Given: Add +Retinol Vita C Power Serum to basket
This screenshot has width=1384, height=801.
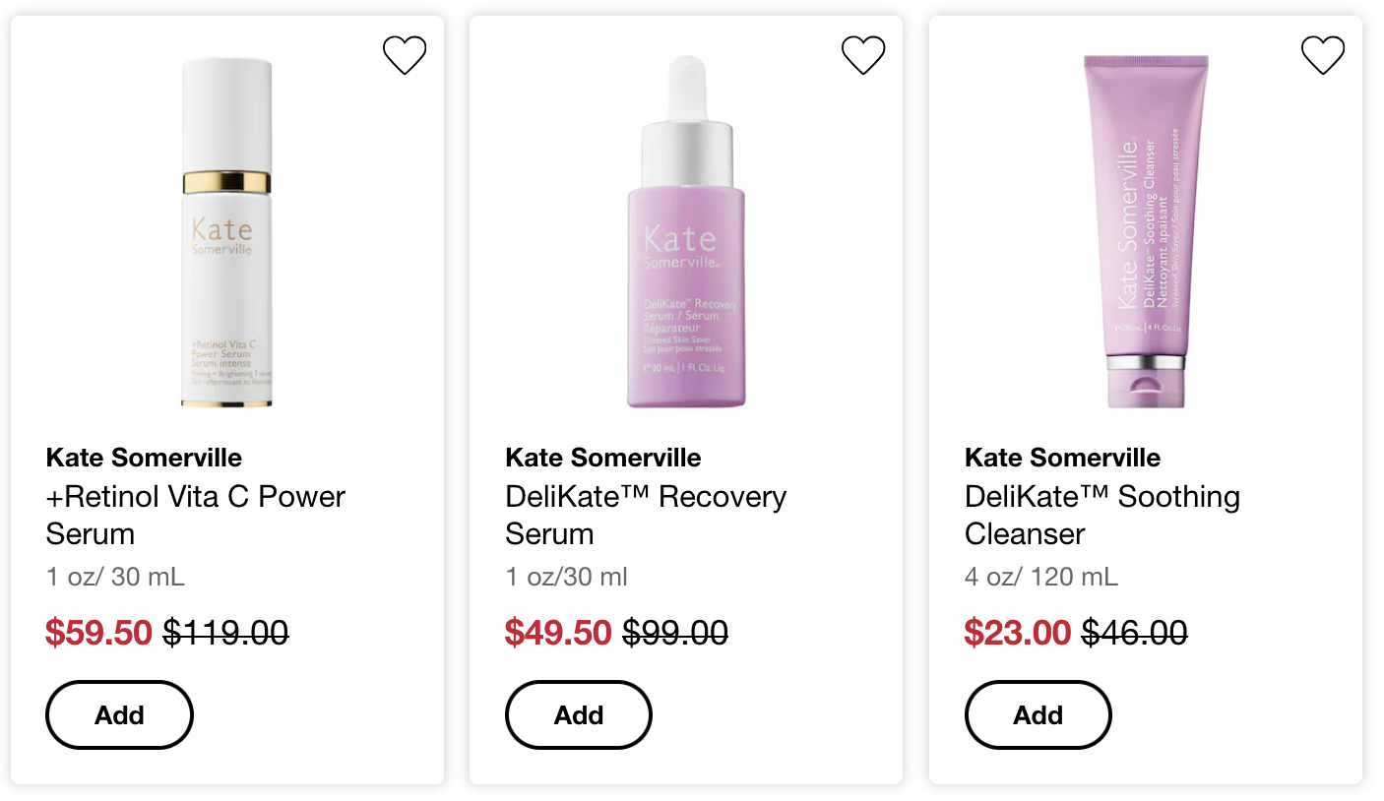Looking at the screenshot, I should pos(119,715).
